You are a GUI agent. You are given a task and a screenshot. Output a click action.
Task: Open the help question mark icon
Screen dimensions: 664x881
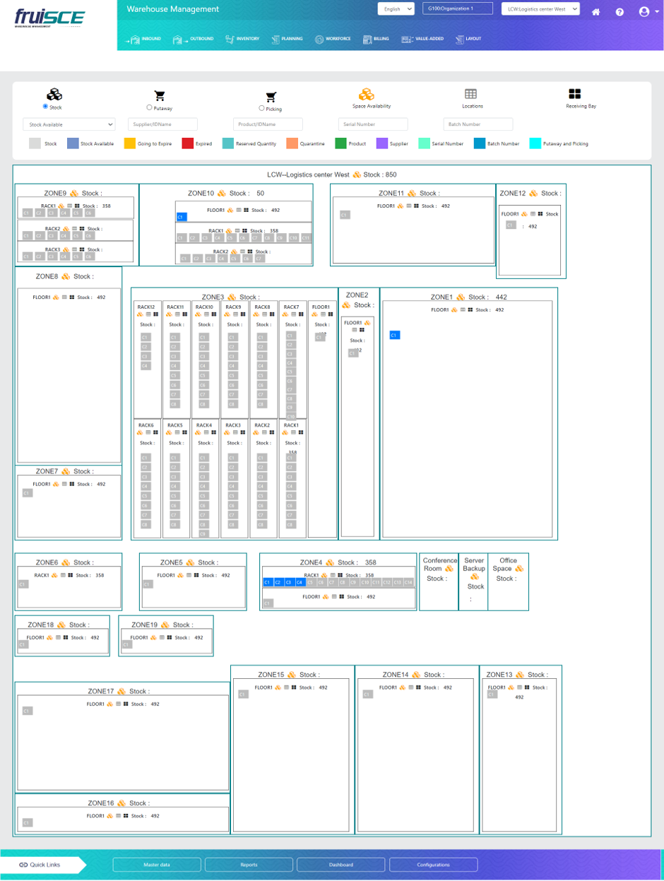click(x=619, y=12)
